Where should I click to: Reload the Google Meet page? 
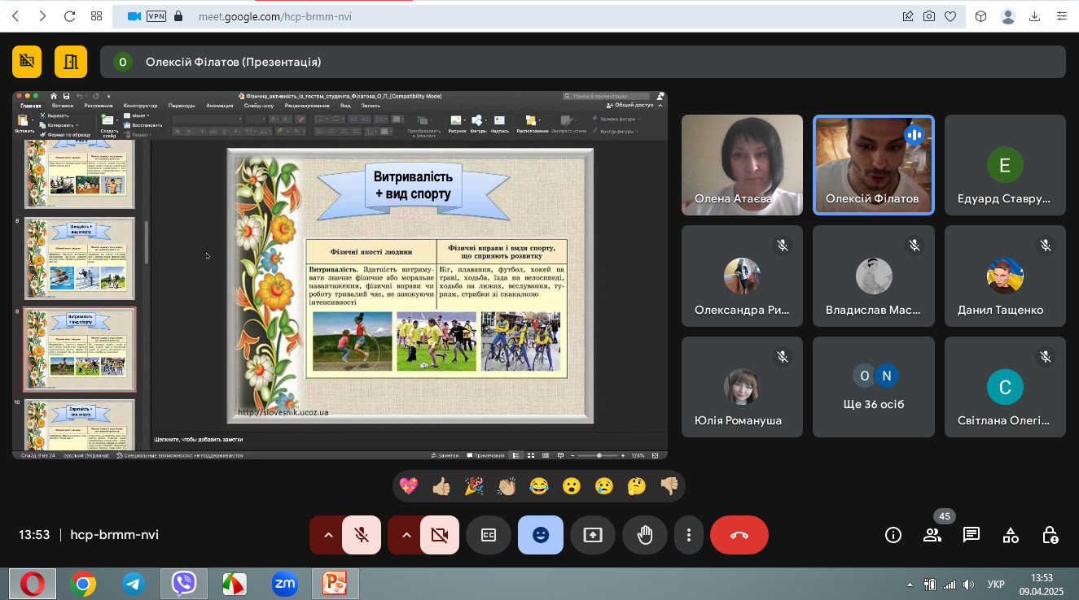69,15
